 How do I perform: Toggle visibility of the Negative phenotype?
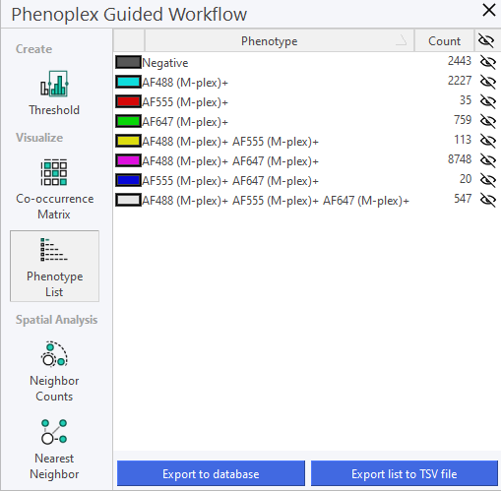click(488, 62)
